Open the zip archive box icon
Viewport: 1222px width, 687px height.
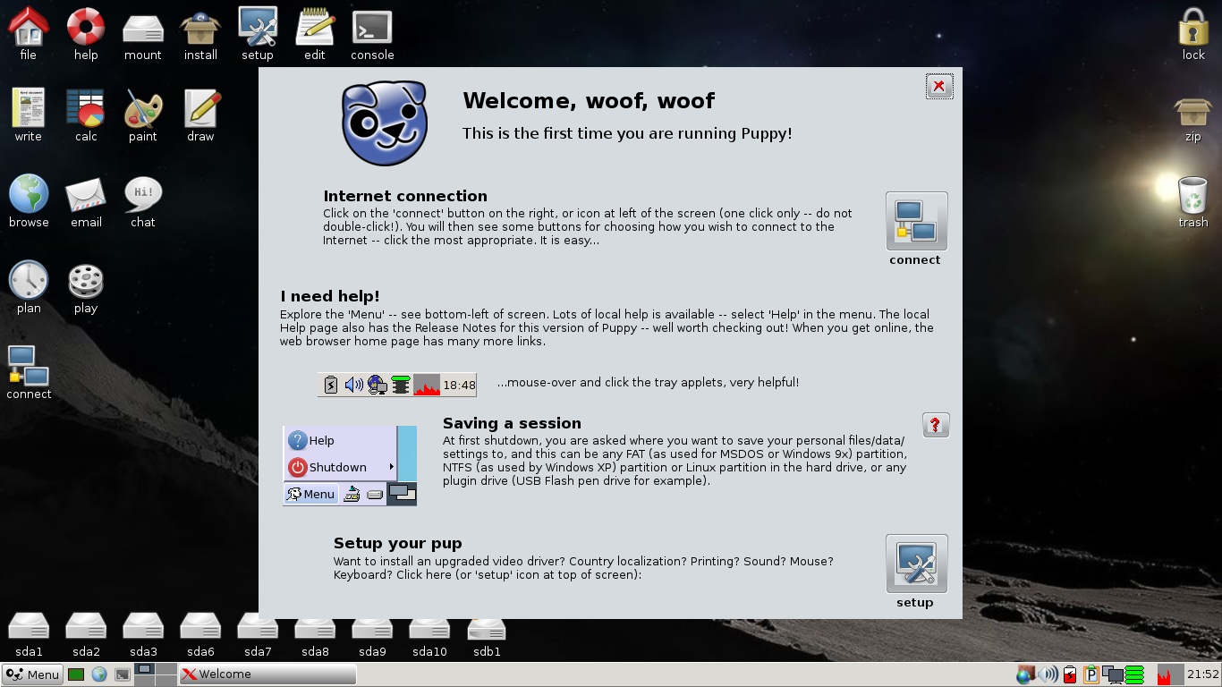point(1193,111)
